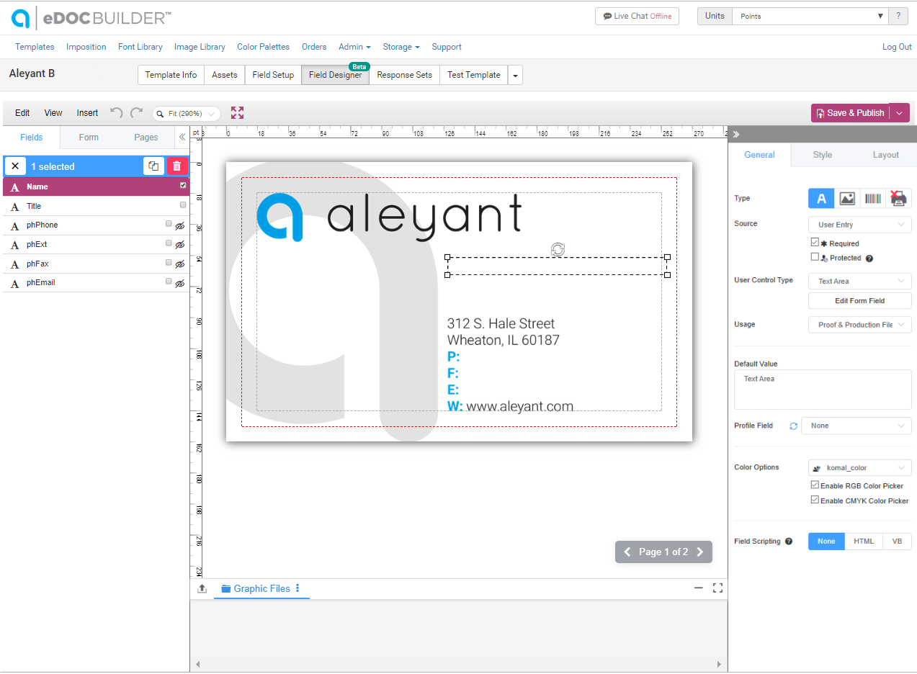Open Field Scripting help icon
917x674 pixels.
click(789, 542)
